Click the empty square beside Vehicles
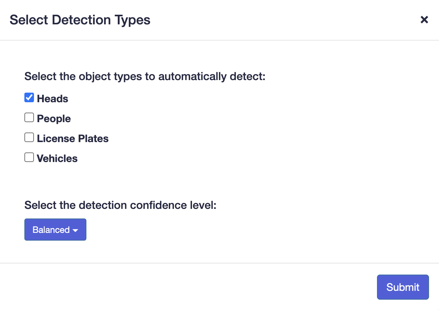The width and height of the screenshot is (439, 310). tap(29, 158)
